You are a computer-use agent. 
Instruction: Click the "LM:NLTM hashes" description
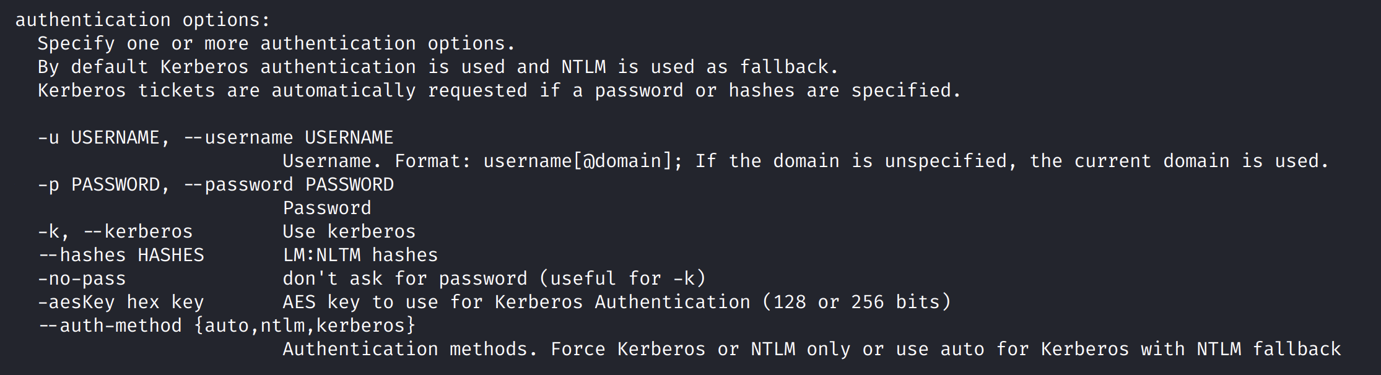[360, 255]
